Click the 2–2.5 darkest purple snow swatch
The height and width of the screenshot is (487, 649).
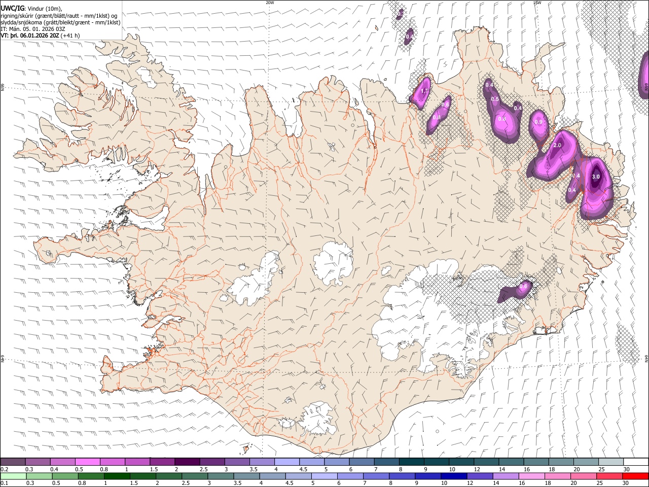(x=187, y=462)
